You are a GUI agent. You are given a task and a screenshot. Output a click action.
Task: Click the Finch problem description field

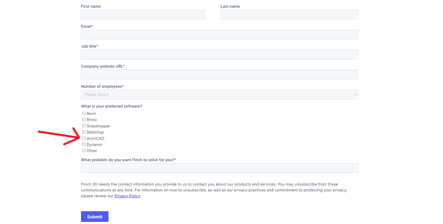[x=219, y=168]
